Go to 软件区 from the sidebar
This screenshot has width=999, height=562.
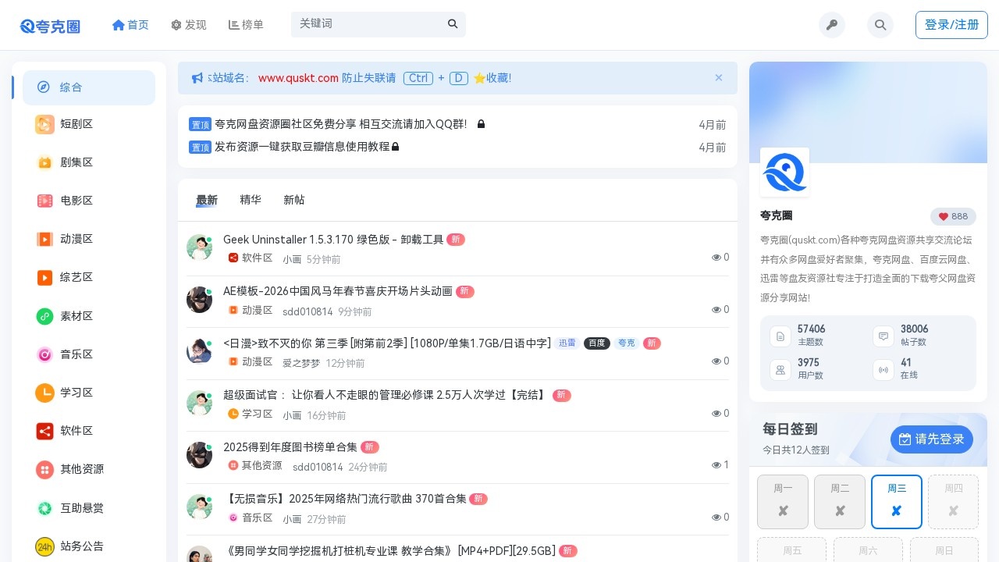tap(76, 431)
